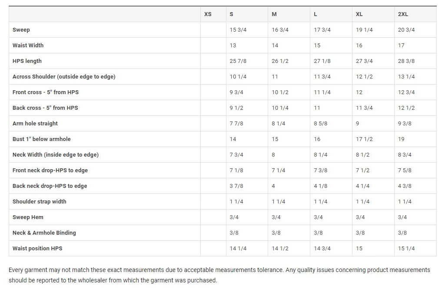Screen dimensions: 445x295
Task: Click Waist position HPS label
Action: click(x=37, y=249)
